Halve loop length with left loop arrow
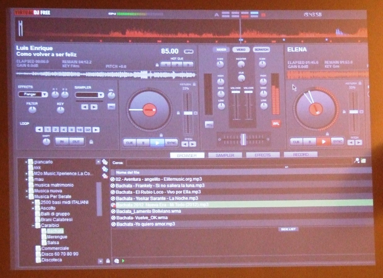The width and height of the screenshot is (383, 278). (39, 129)
